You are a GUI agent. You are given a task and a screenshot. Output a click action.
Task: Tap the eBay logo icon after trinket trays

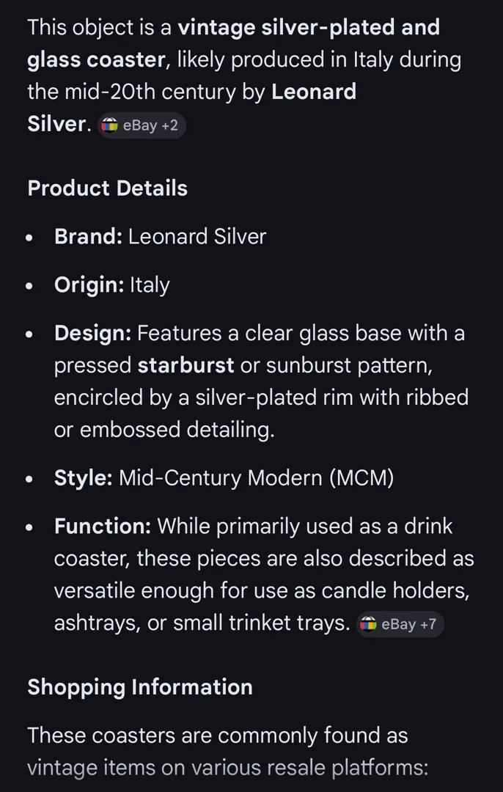point(368,624)
